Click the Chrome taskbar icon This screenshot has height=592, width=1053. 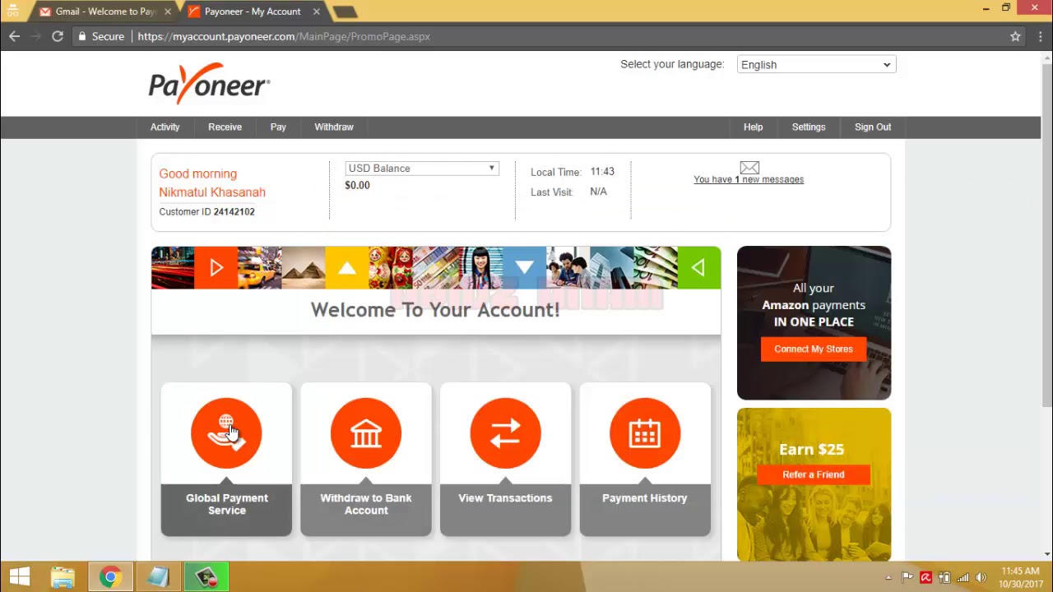click(x=109, y=577)
